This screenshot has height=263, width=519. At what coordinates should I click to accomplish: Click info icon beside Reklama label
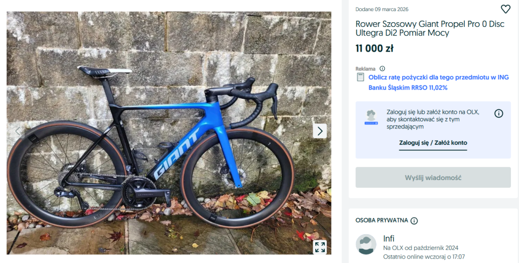[382, 69]
